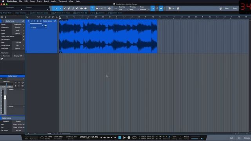Open the Layers dropdown showing Layer 1
Screen dimensions: 251x141
(x=18, y=33)
